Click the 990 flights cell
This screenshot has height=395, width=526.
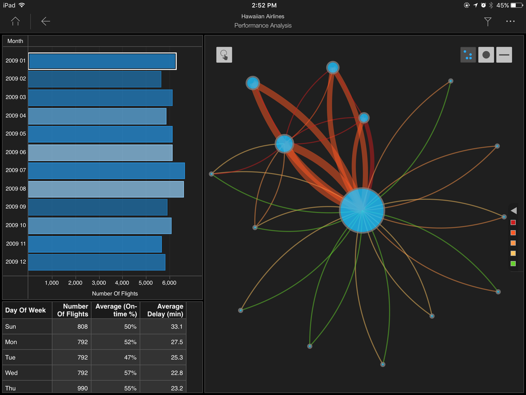point(72,388)
